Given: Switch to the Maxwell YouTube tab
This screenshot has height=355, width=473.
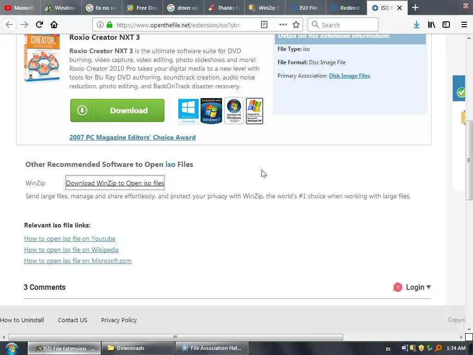Looking at the screenshot, I should coord(20,8).
